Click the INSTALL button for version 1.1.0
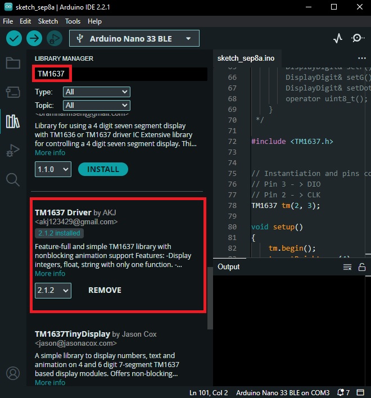This screenshot has width=371, height=398. pos(103,169)
